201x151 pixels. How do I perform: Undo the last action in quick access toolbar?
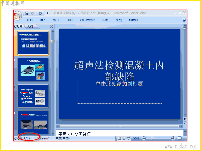tap(32, 13)
